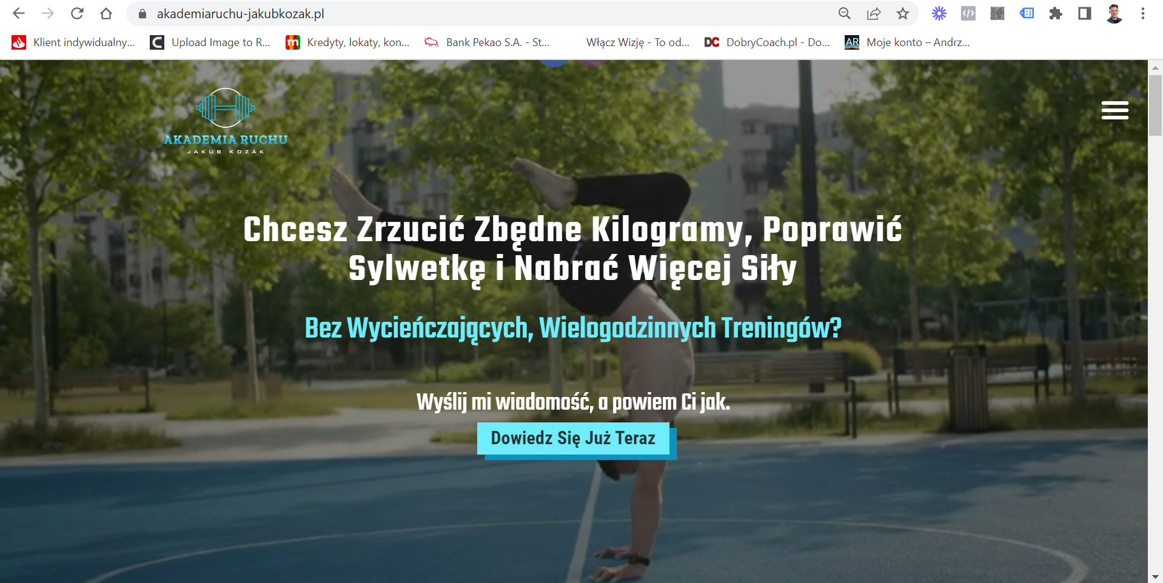Share this page via share icon
The width and height of the screenshot is (1163, 583).
pyautogui.click(x=874, y=13)
